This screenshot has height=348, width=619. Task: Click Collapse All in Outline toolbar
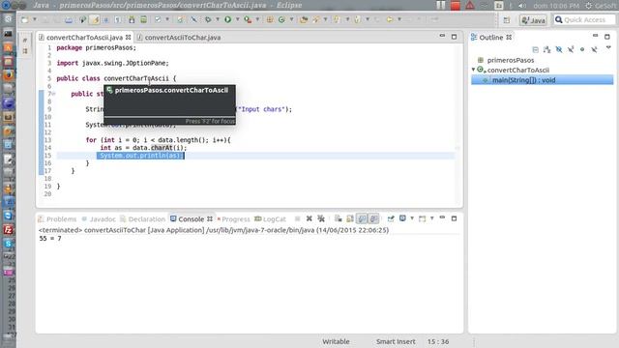click(x=535, y=49)
